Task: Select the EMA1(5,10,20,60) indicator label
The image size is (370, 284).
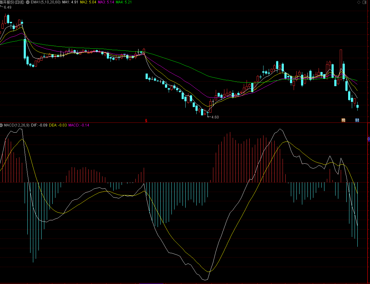Action: [46, 2]
